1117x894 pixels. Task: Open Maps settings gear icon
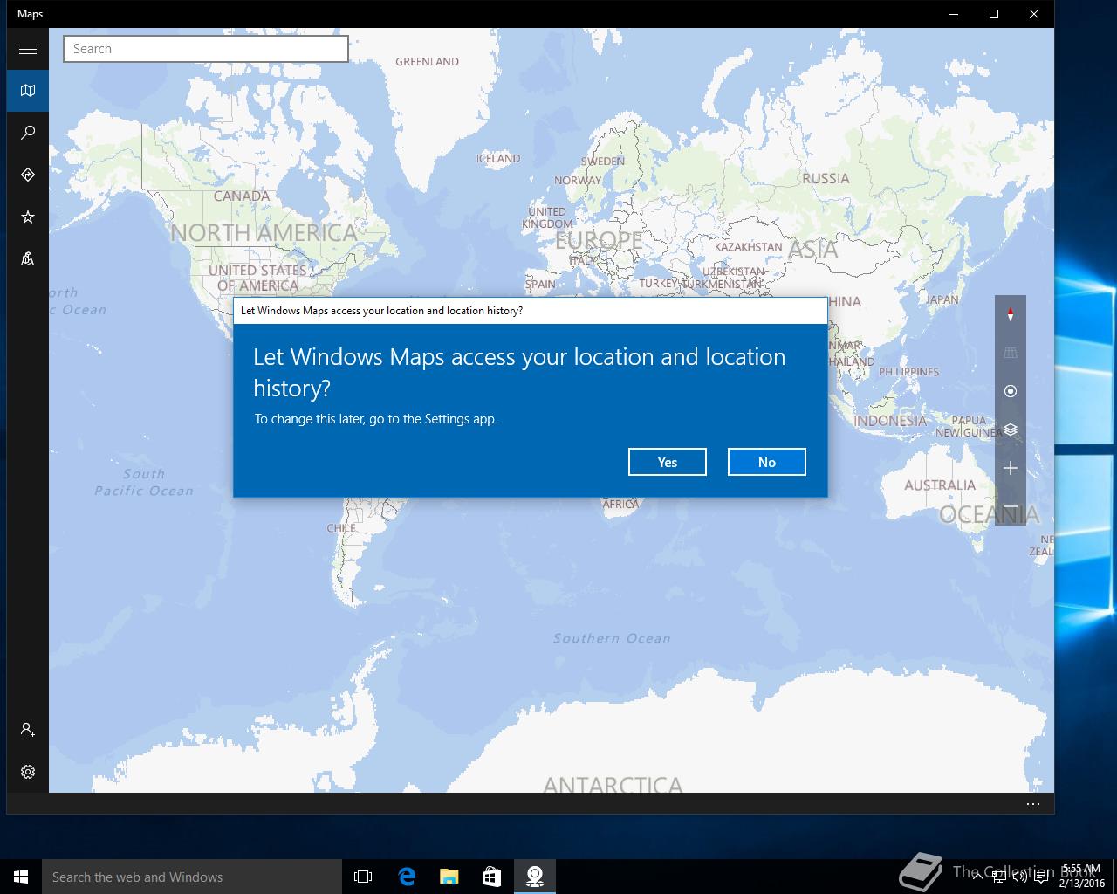point(28,772)
